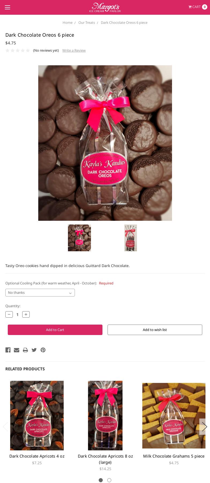Open the Optional Cooling Pack dropdown
Viewport: 210px width, 483px height.
point(40,292)
